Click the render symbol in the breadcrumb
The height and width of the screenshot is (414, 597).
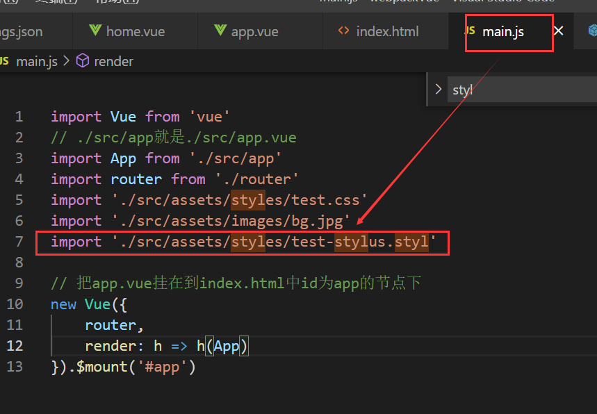point(113,61)
